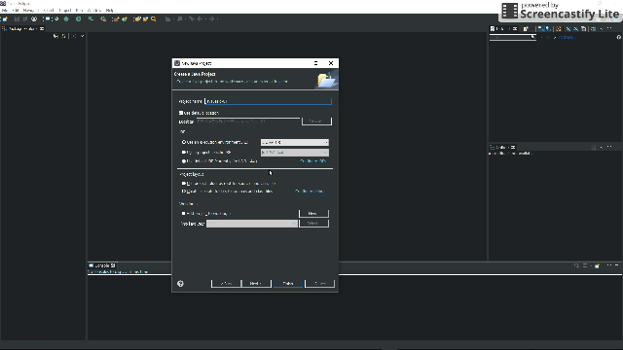Screen dimensions: 623x350
Task: Open the Task List view menu chevron
Action: [x=601, y=29]
